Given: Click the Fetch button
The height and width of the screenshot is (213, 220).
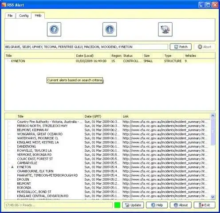Looking at the screenshot, I should click(181, 47).
